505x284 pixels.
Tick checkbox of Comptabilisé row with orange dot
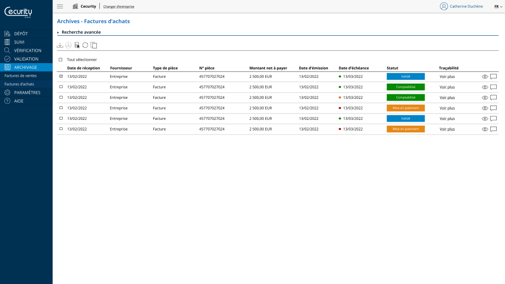point(61,97)
